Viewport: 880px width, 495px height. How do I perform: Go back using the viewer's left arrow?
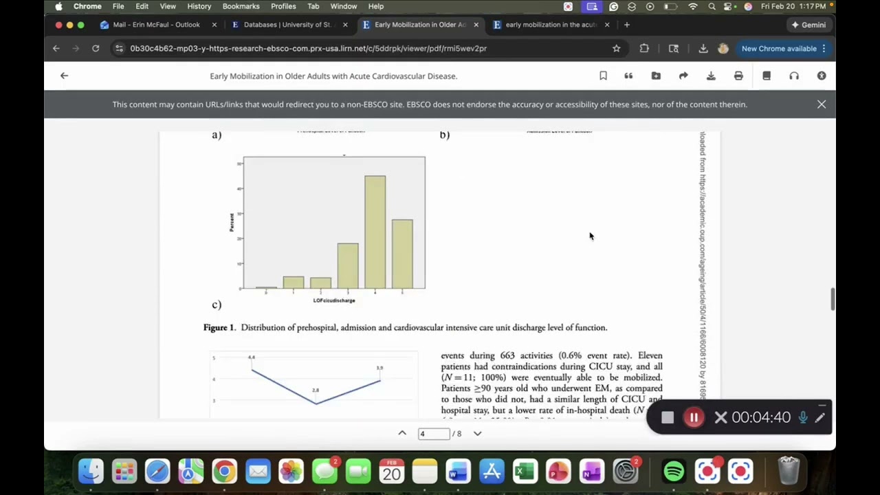tap(64, 76)
